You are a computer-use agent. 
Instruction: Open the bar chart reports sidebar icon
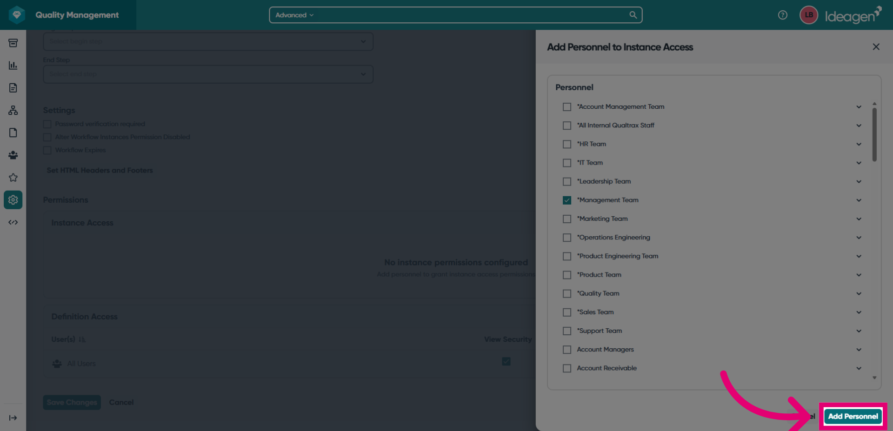point(13,66)
